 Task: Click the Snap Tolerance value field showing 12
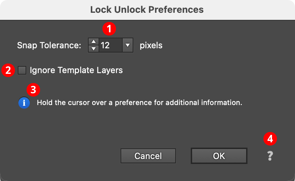click(110, 45)
